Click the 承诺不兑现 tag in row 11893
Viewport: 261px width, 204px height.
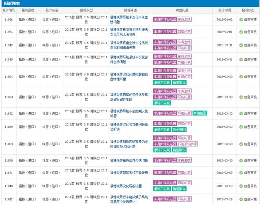click(162, 103)
